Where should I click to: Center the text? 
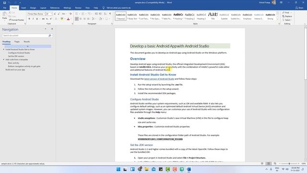tap(81, 19)
